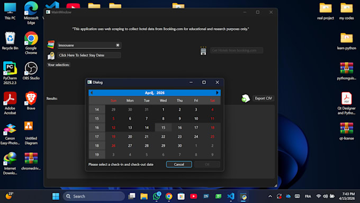Viewport: 360px width, 203px height.
Task: Open Visual Studio Code from taskbar
Action: (231, 196)
